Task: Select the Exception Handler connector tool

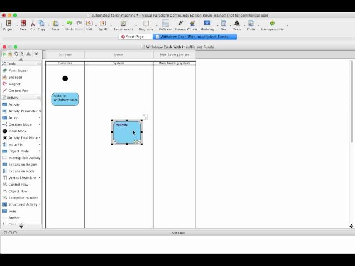Action: point(23,198)
